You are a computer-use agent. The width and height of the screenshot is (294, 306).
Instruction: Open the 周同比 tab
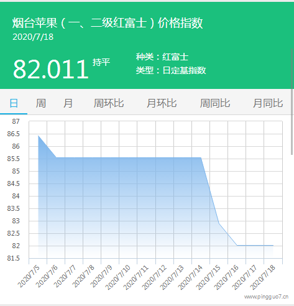coord(215,103)
